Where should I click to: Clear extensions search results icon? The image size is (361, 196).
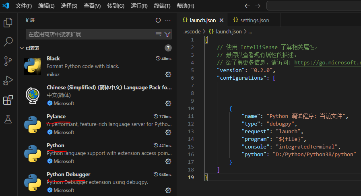pos(159,34)
